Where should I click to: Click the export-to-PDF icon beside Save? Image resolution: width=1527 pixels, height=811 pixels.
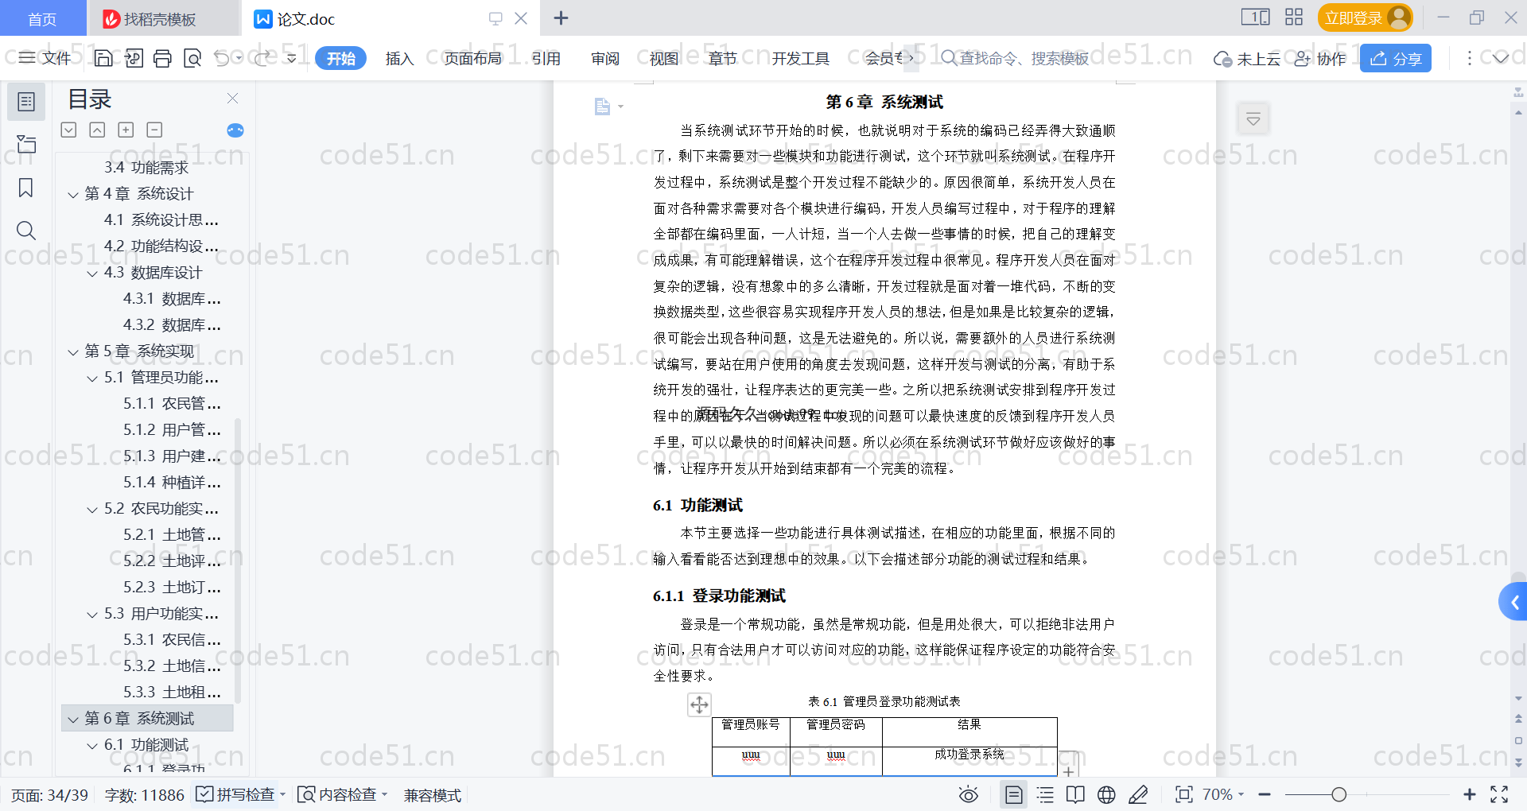click(x=134, y=58)
